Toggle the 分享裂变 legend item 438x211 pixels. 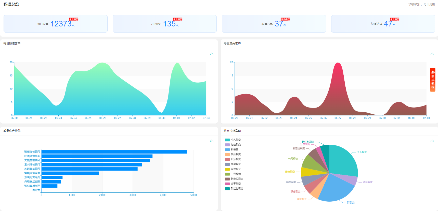click(x=233, y=184)
